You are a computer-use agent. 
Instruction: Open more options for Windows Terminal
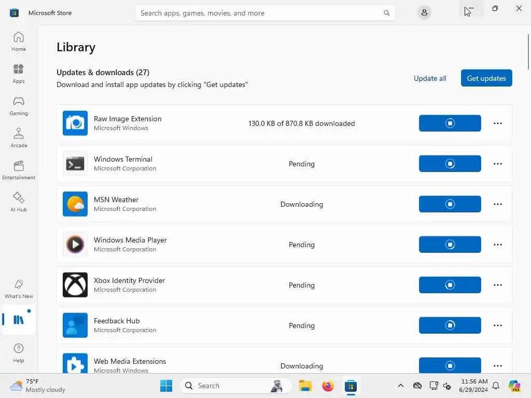(x=497, y=164)
